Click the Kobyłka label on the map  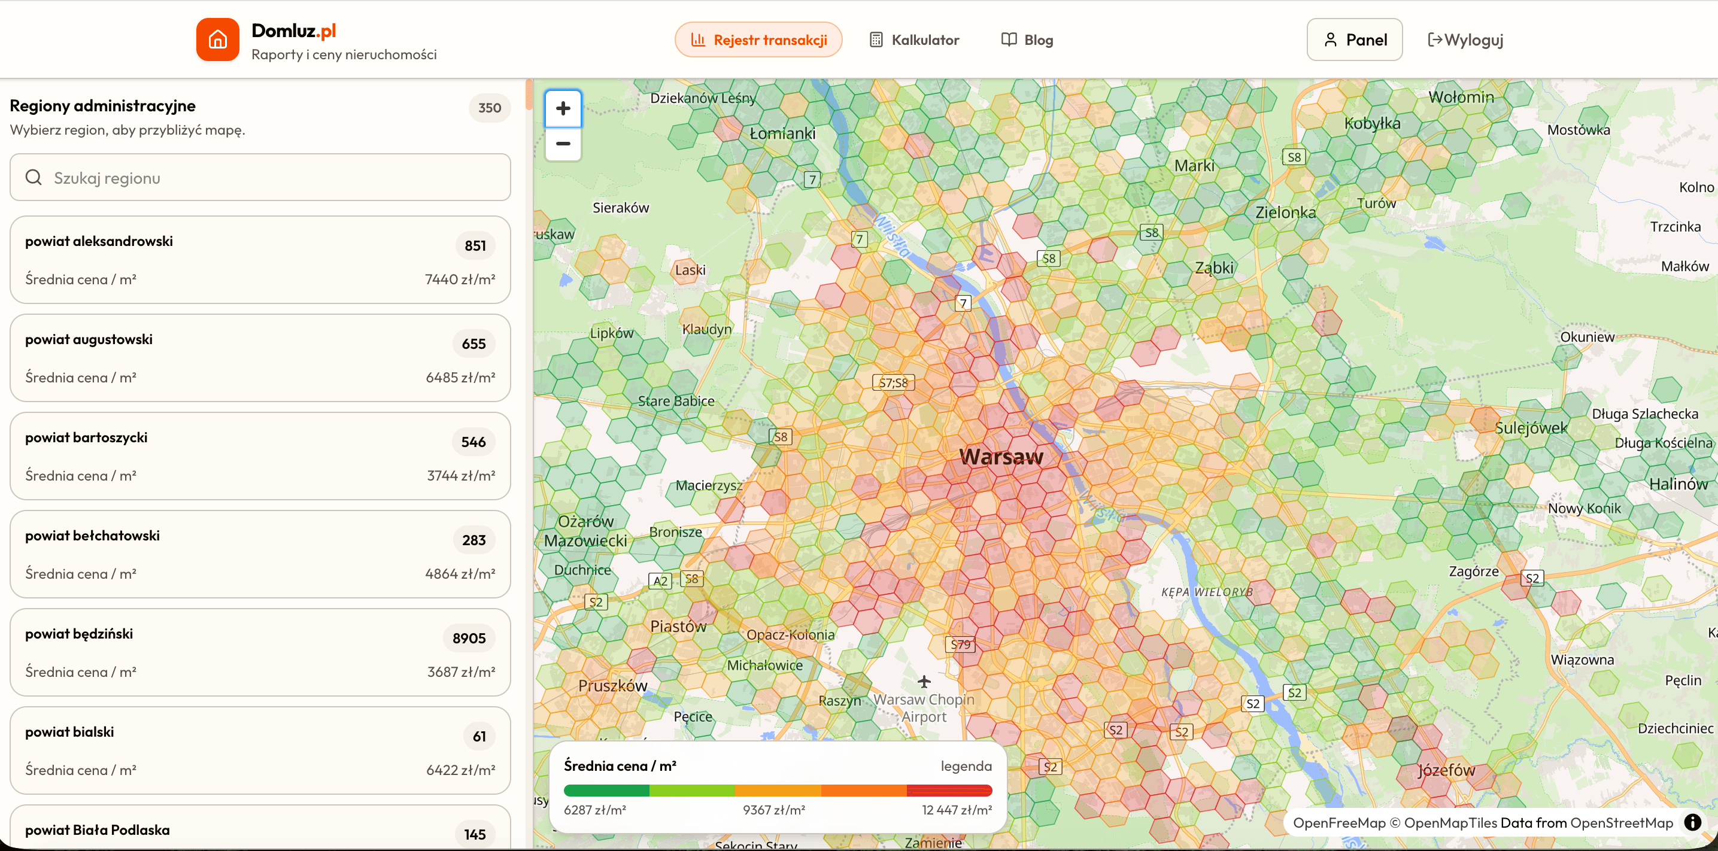(x=1373, y=123)
